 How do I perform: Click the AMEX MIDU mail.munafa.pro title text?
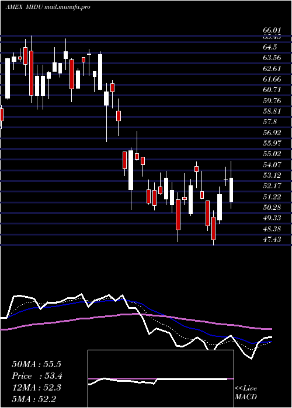click(x=48, y=7)
